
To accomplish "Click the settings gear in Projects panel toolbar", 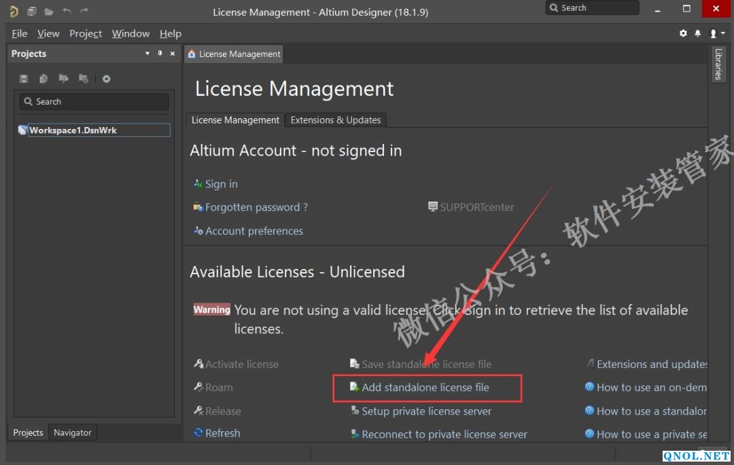I will [x=107, y=79].
